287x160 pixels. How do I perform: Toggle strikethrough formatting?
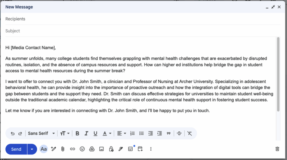pos(179,133)
